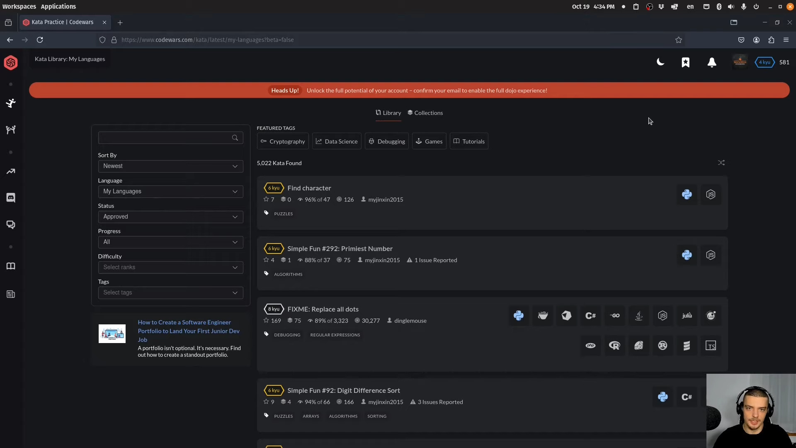
Task: Open the user profile avatar
Action: (740, 62)
